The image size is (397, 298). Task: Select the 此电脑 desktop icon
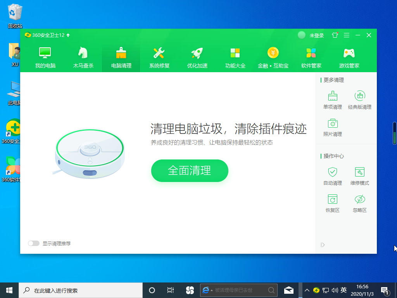(x=14, y=93)
